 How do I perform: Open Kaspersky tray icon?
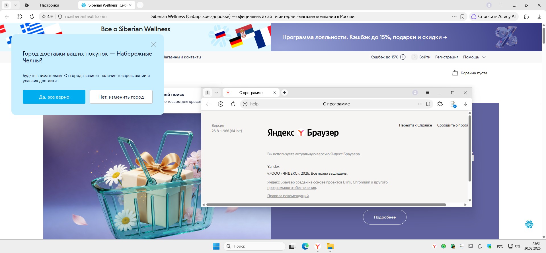pos(444,246)
